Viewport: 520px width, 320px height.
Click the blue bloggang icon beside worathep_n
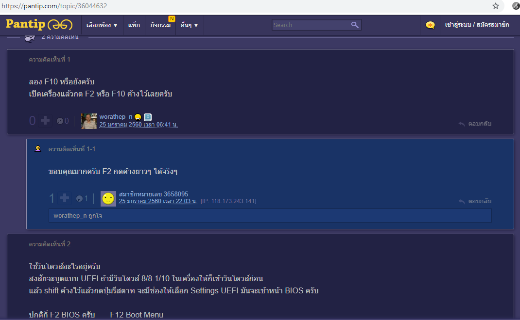pyautogui.click(x=148, y=117)
